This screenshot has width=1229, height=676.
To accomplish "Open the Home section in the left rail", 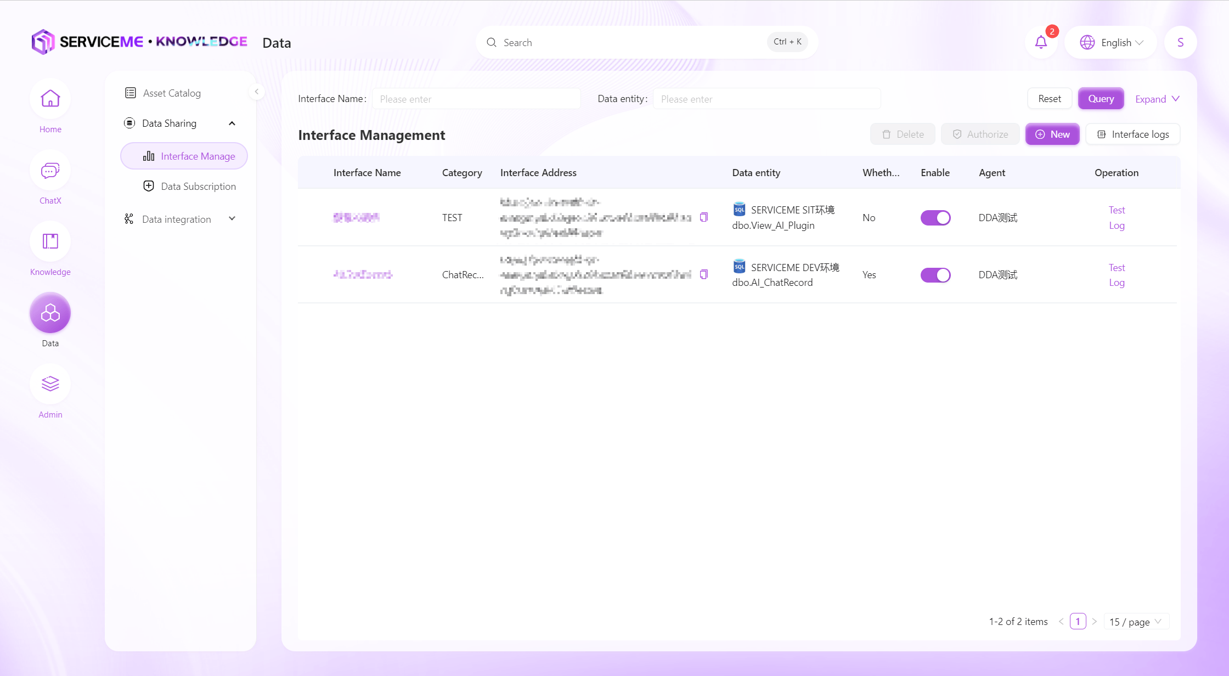I will [50, 99].
